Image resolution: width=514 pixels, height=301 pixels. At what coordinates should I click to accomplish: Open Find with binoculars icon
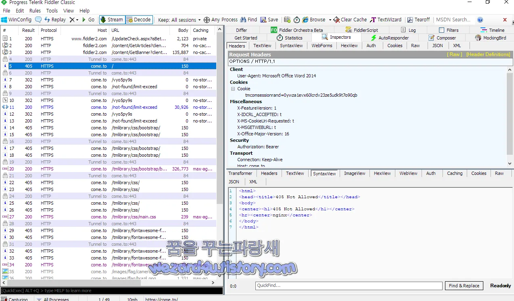click(248, 19)
